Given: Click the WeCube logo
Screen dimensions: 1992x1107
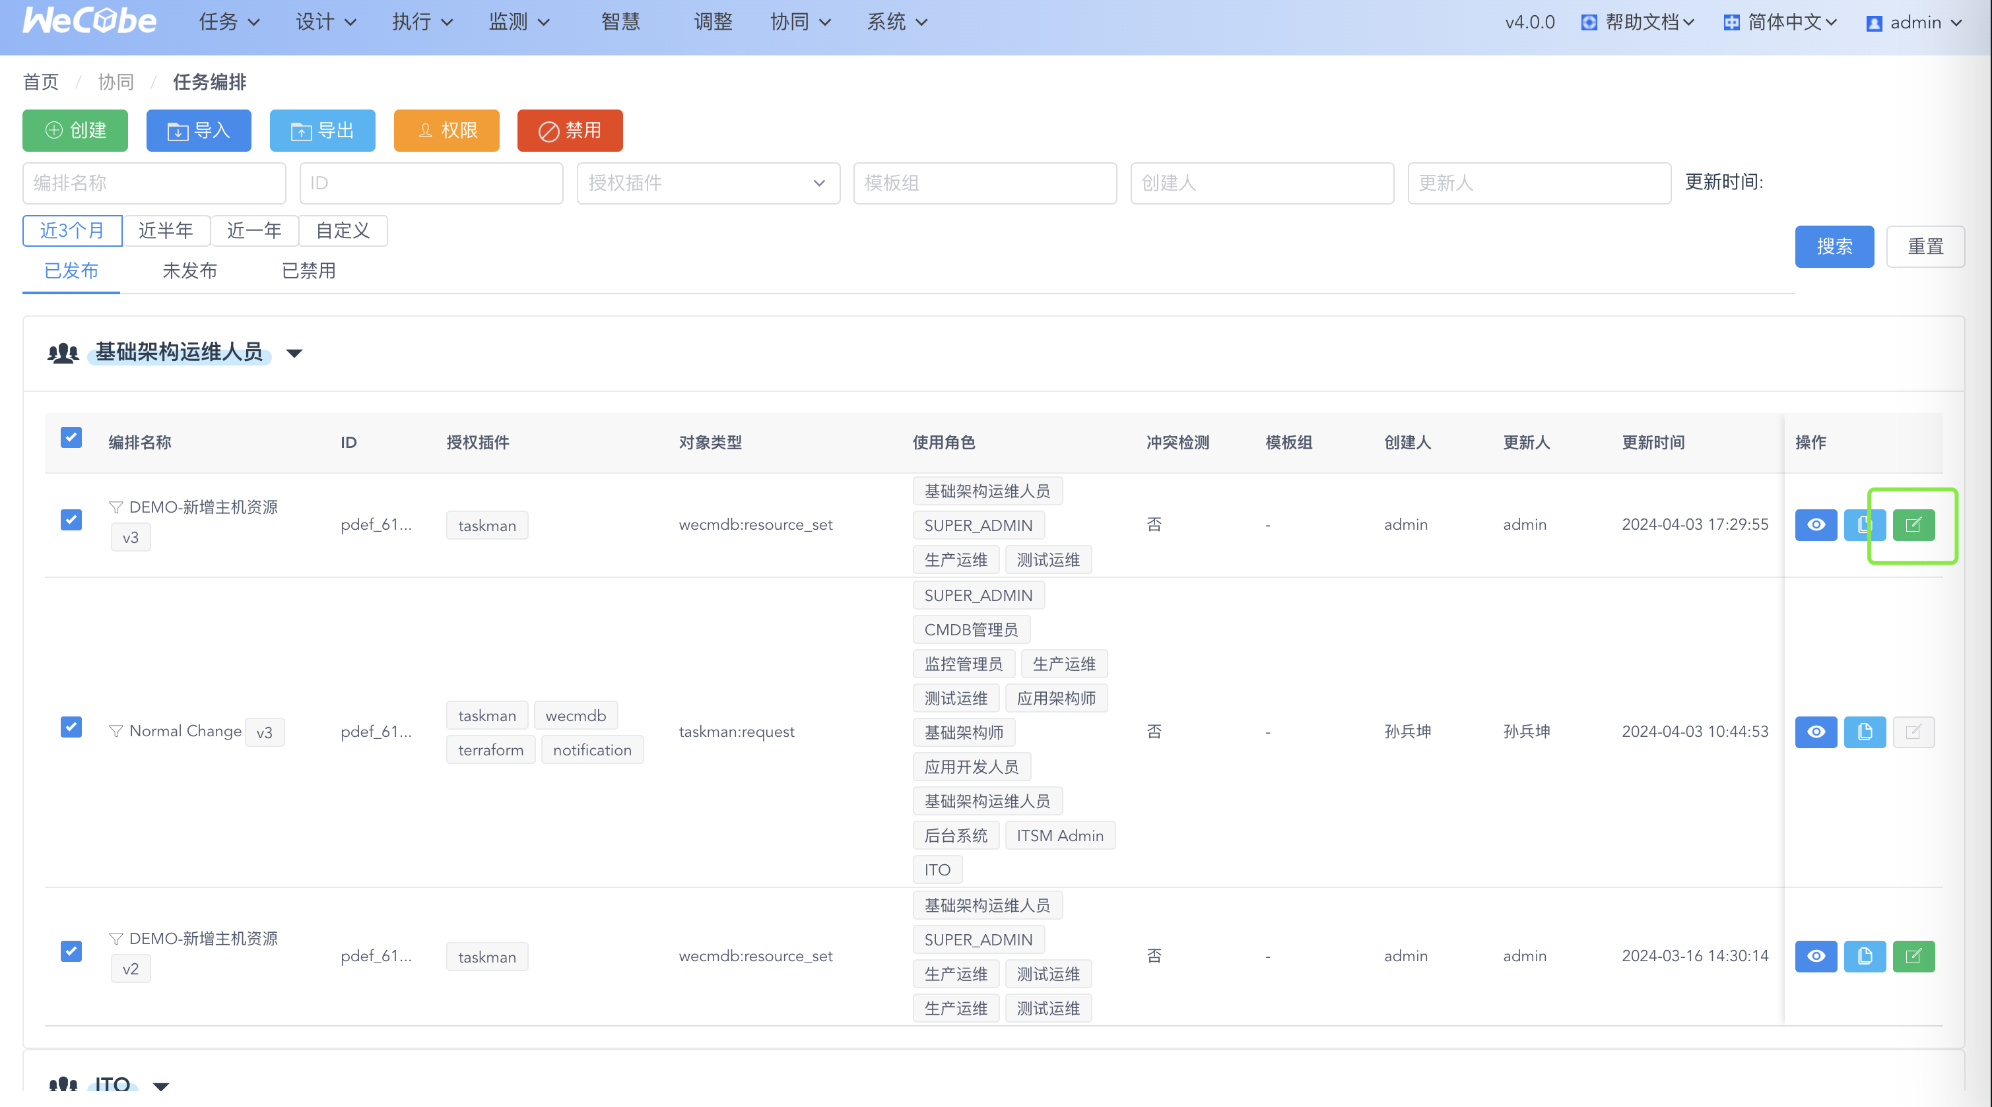Looking at the screenshot, I should point(89,21).
